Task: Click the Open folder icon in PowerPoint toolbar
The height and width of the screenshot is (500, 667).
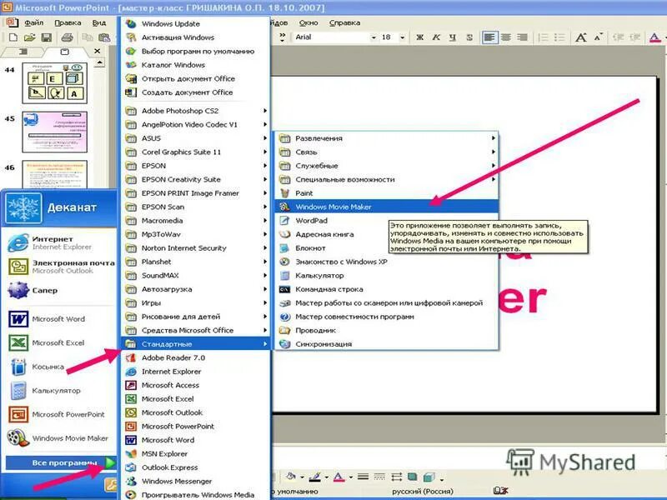Action: 29,37
